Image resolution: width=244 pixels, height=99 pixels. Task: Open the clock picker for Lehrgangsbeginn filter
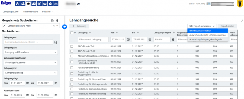click(x=173, y=40)
